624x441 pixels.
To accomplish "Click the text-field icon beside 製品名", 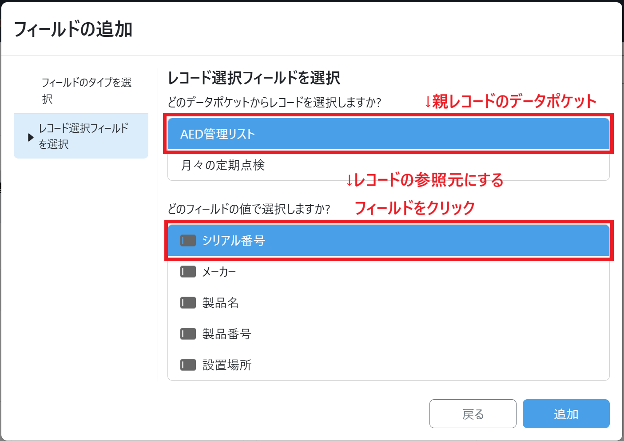I will [188, 303].
